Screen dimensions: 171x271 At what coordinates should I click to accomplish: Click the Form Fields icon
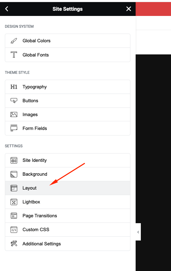tap(14, 128)
